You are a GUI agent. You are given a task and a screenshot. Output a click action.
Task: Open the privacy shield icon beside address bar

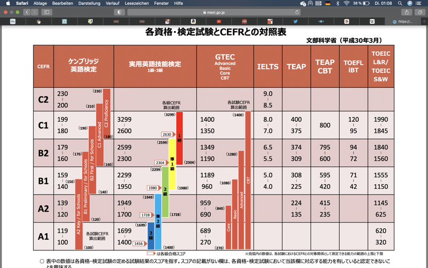coord(119,12)
